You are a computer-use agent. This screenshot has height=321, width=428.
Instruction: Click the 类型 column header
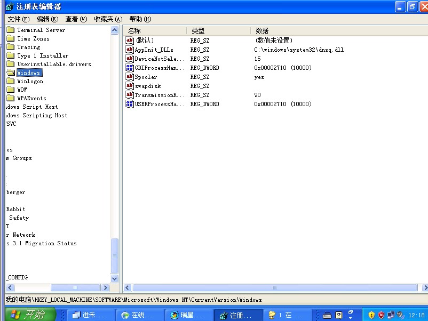[219, 30]
